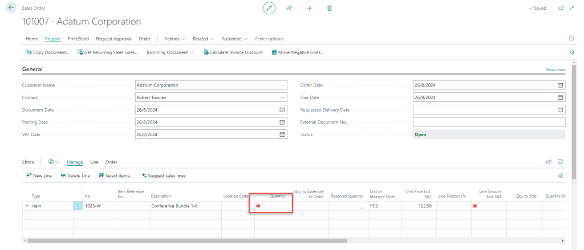This screenshot has height=250, width=584.
Task: Open row options for Item line
Action: (x=78, y=206)
